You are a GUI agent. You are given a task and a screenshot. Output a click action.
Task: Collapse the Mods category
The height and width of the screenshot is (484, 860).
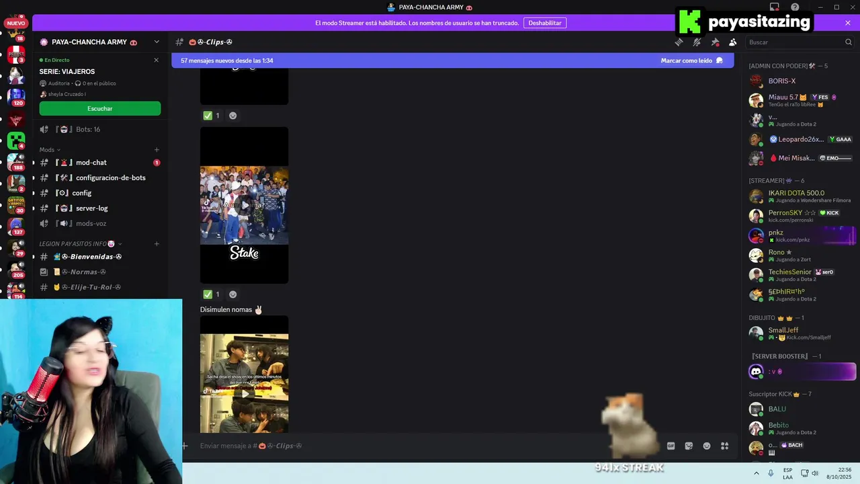pos(50,150)
